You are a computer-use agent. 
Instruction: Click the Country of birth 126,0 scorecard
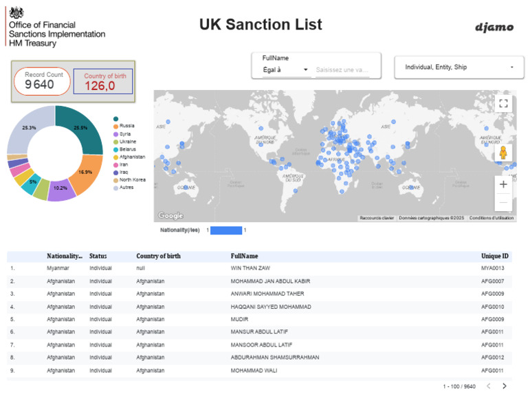click(103, 82)
